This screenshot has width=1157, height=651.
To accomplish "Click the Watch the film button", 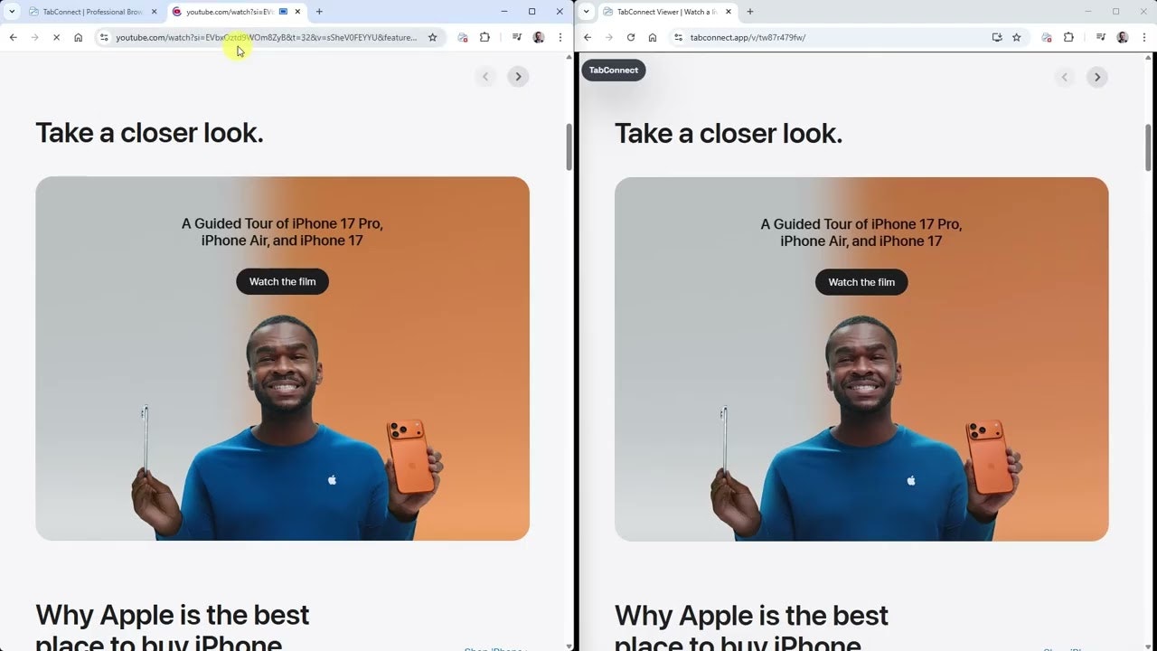I will [282, 281].
